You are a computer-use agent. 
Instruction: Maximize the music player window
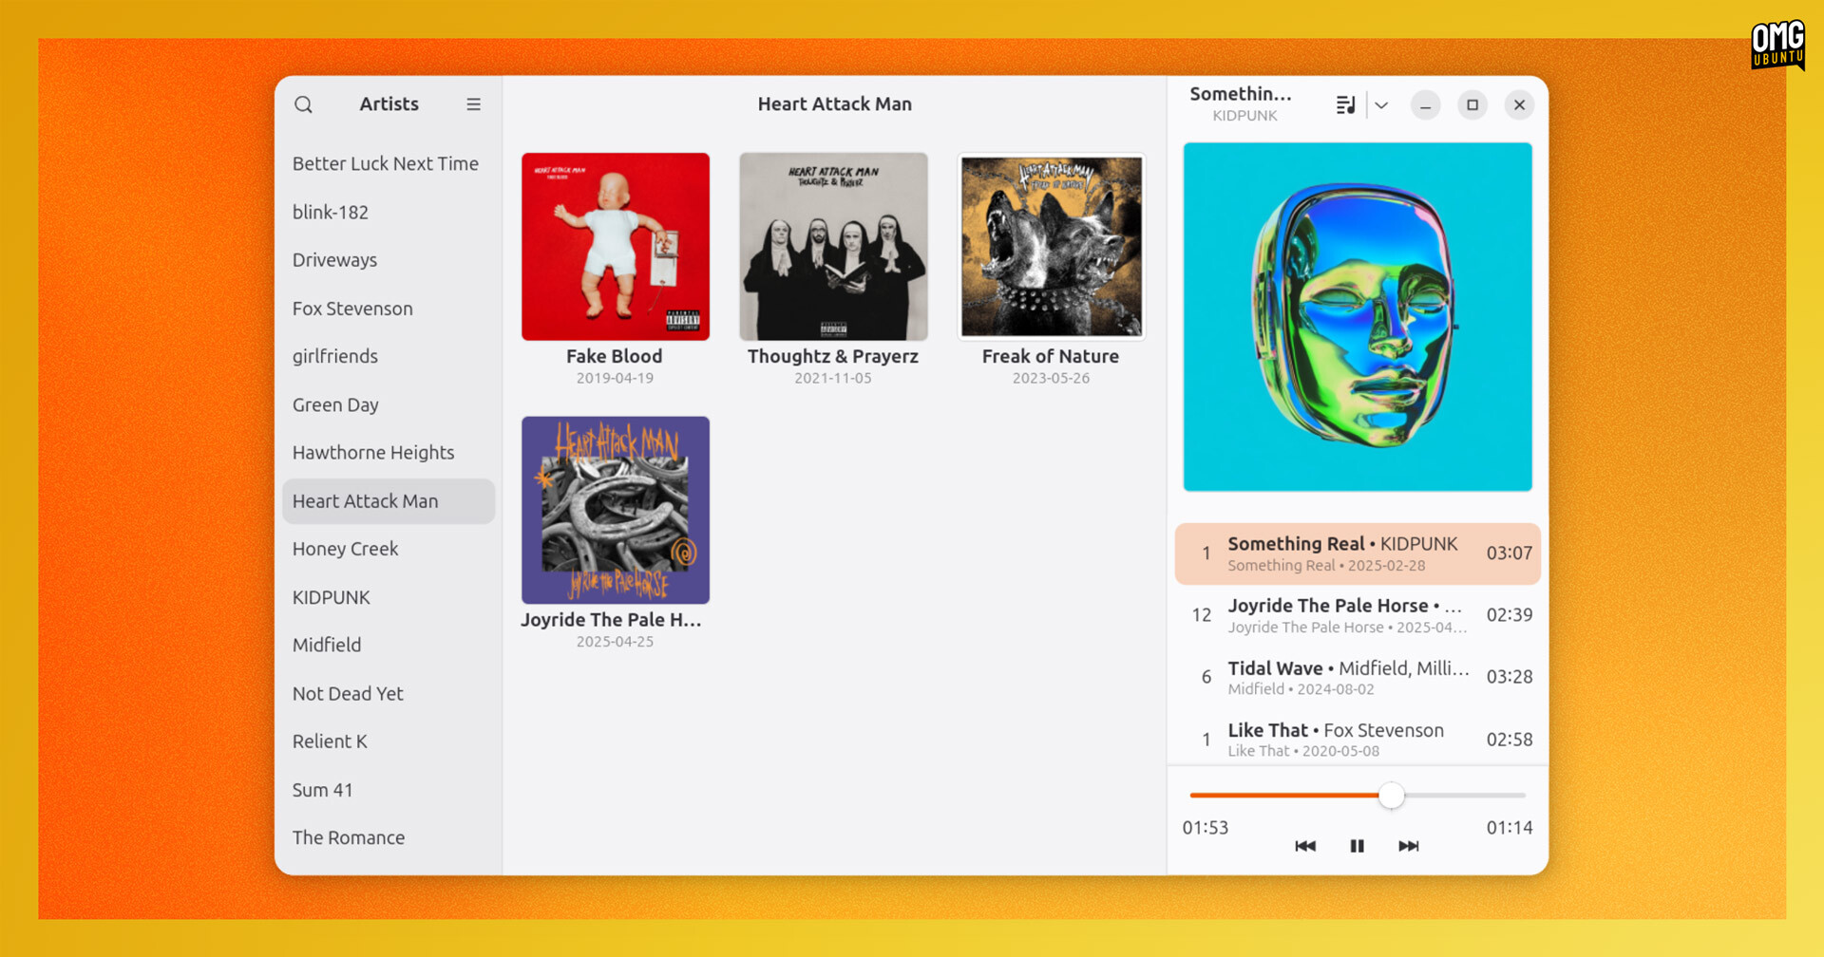pyautogui.click(x=1472, y=105)
